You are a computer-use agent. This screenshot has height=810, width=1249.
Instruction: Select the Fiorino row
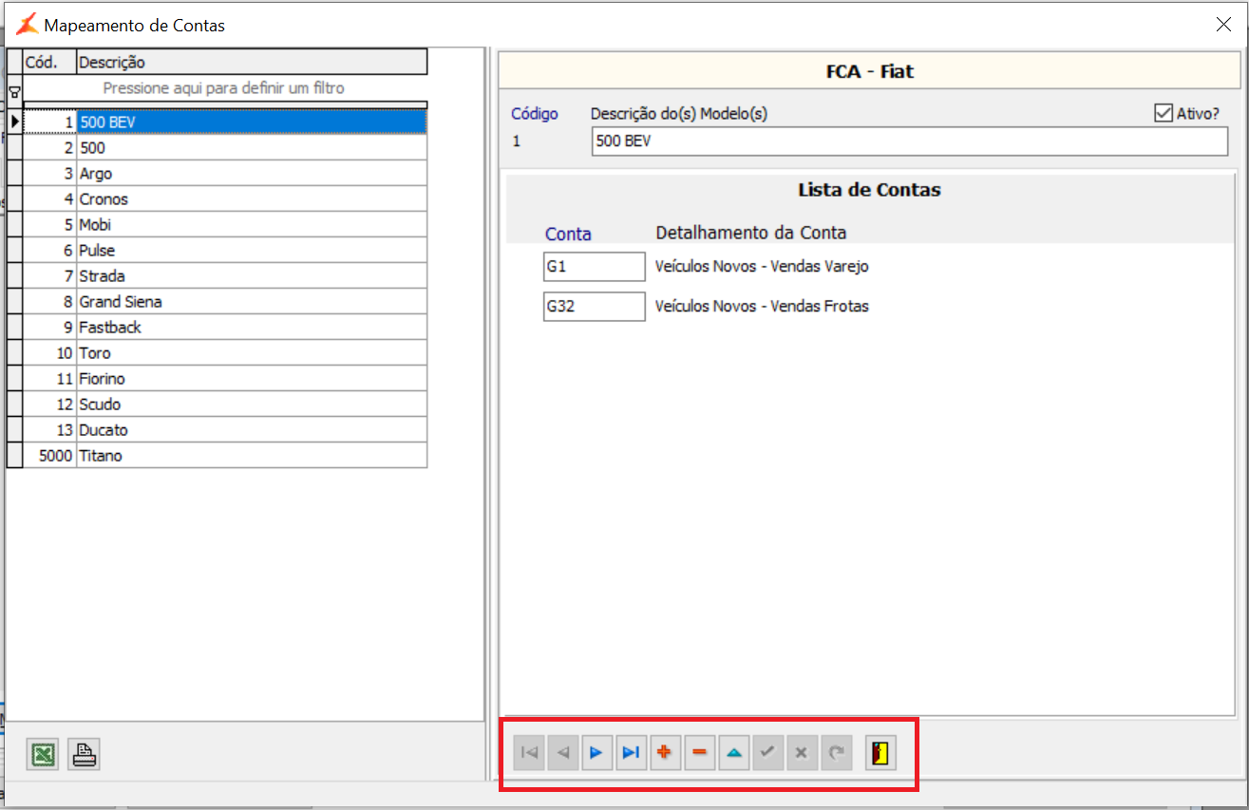tap(225, 379)
